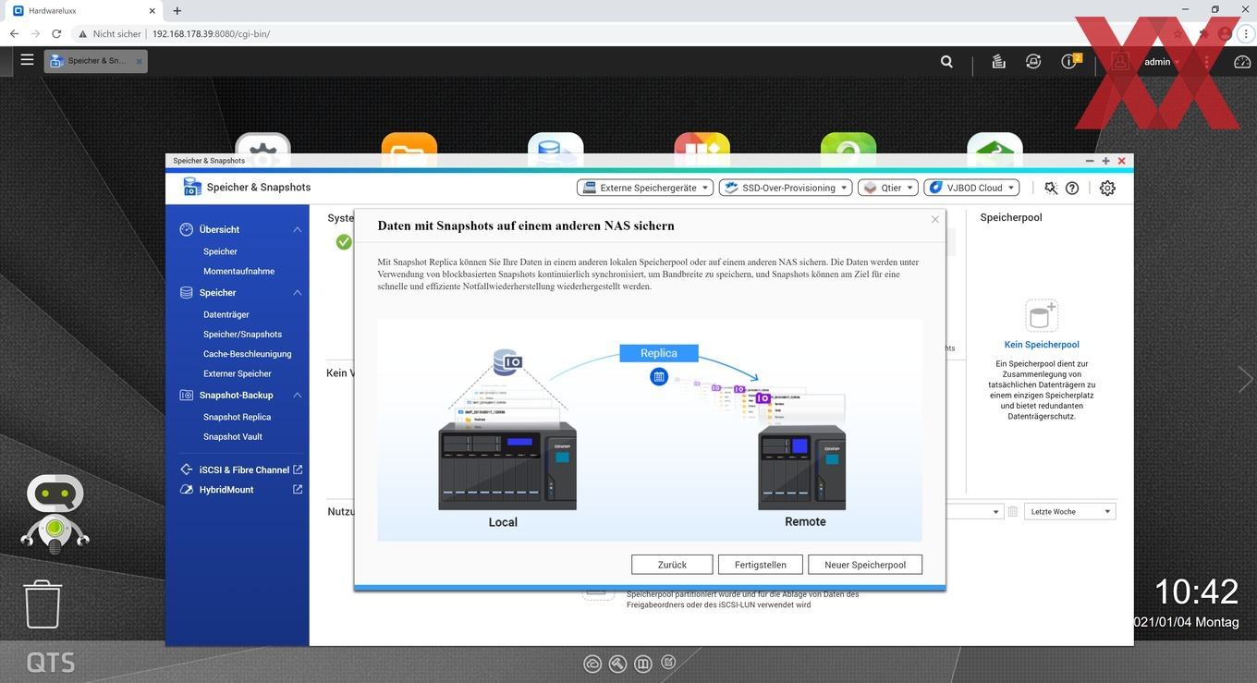Open HybridMount sidebar entry
The image size is (1257, 683).
pos(226,489)
